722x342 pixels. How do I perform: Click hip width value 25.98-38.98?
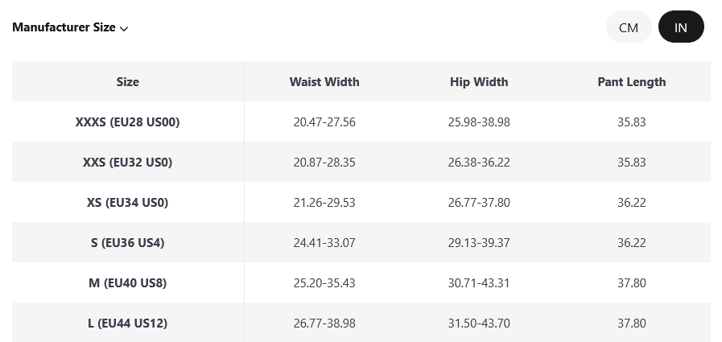[x=479, y=122]
